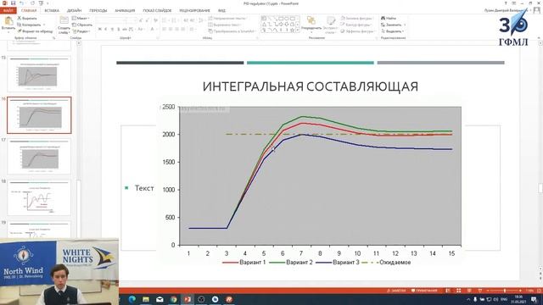
Task: Select the 'Текст' bullet placeholder
Action: click(144, 188)
